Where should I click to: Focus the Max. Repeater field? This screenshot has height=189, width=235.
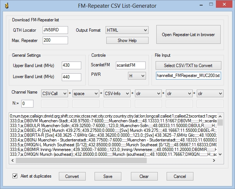point(55,40)
